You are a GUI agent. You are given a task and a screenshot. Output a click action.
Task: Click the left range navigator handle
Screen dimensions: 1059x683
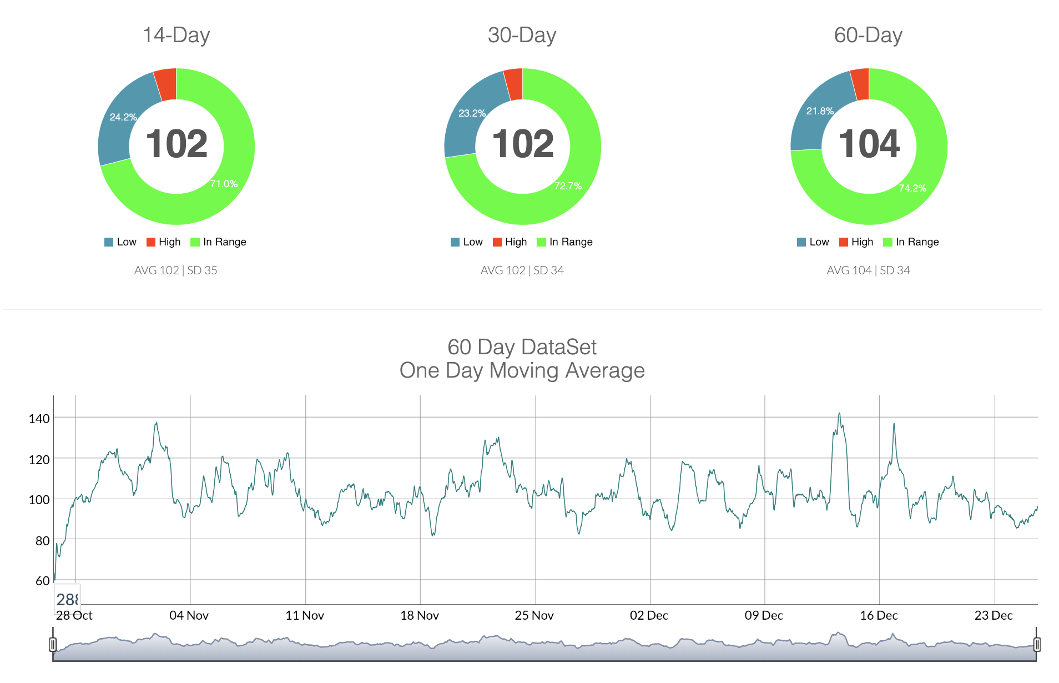click(53, 645)
